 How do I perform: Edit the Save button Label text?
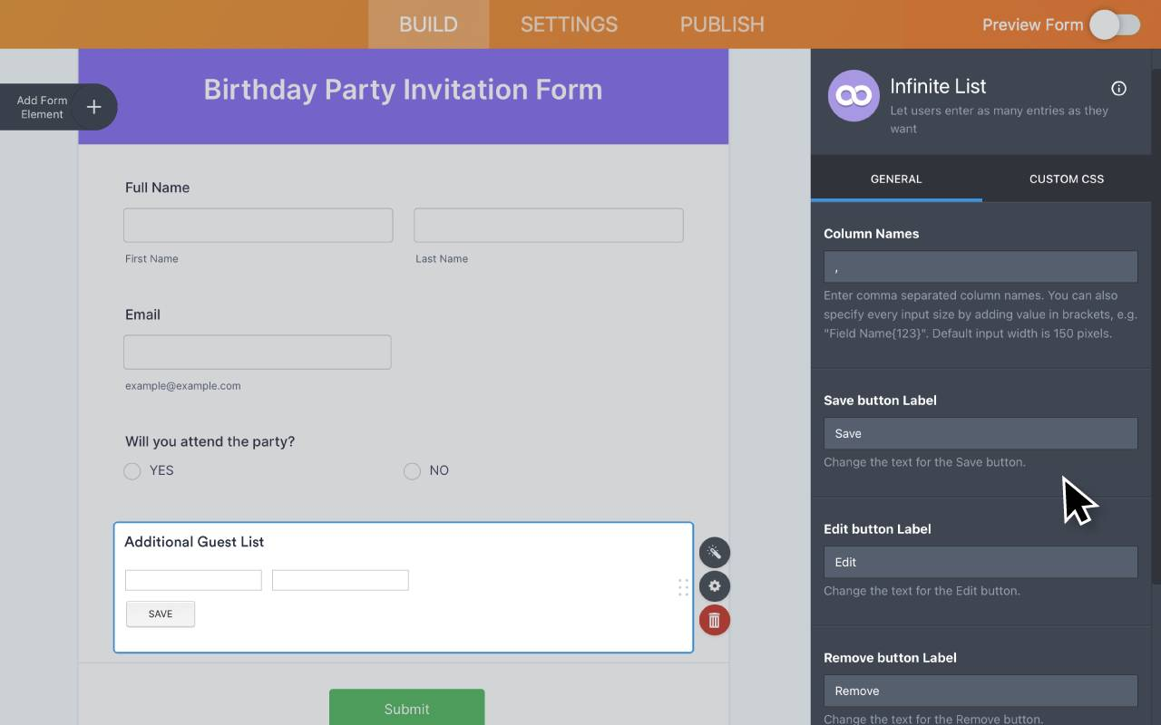click(980, 433)
